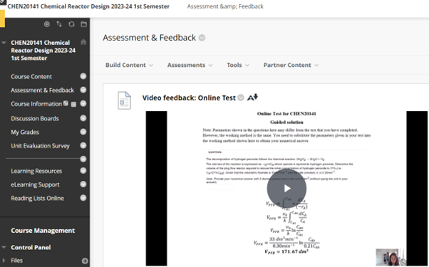The height and width of the screenshot is (267, 429).
Task: Click the reorder menu items arrows icon
Action: [x=59, y=24]
